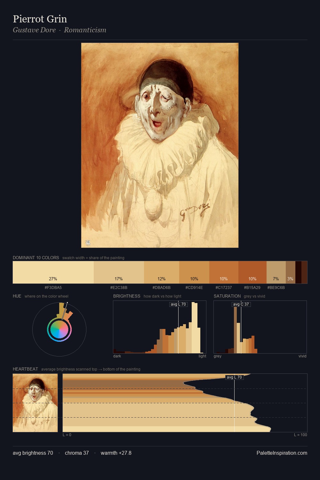
Task: Select the small 3% brown swatch
Action: click(x=290, y=272)
